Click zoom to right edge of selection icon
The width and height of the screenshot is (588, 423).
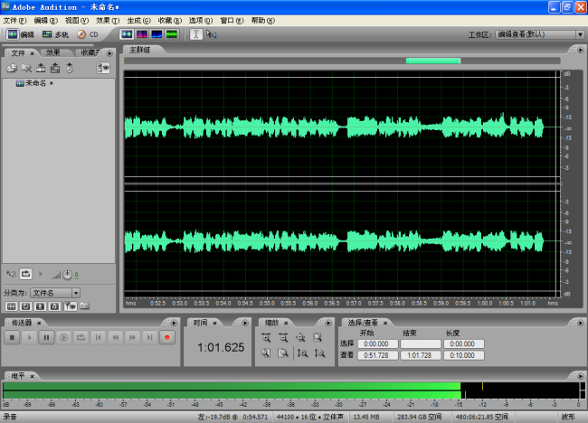(x=283, y=352)
